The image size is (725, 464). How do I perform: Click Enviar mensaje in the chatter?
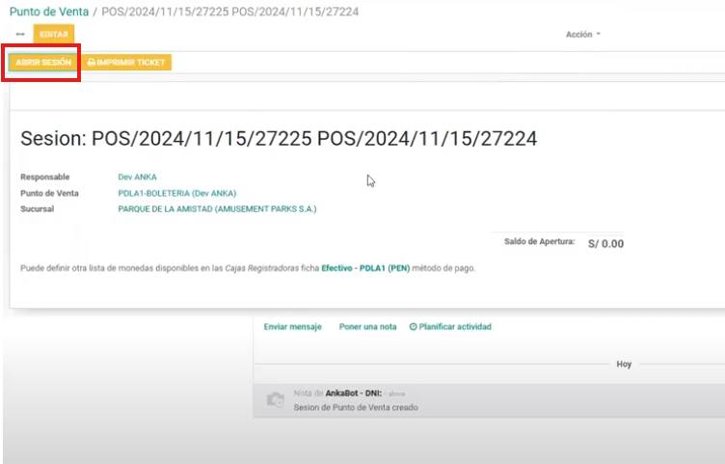(x=293, y=327)
